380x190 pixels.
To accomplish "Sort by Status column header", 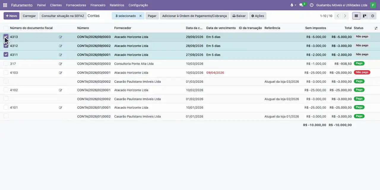I will tap(358, 28).
